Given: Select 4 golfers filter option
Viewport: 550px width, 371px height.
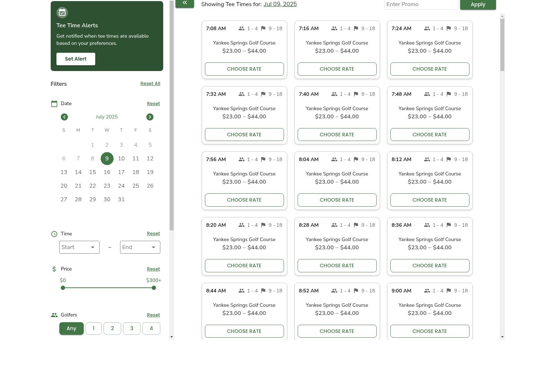Looking at the screenshot, I should tap(151, 328).
